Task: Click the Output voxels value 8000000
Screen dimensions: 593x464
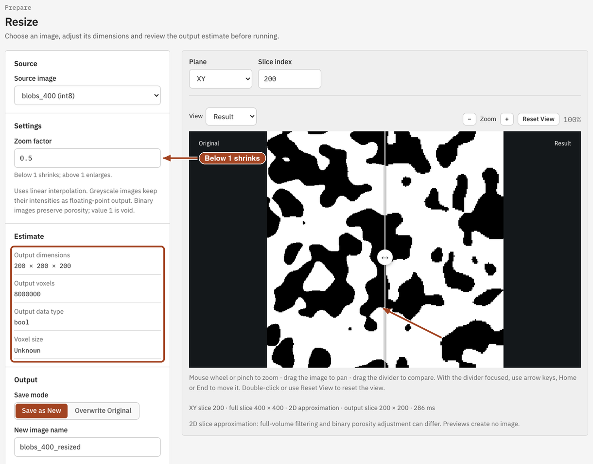Action: [27, 294]
